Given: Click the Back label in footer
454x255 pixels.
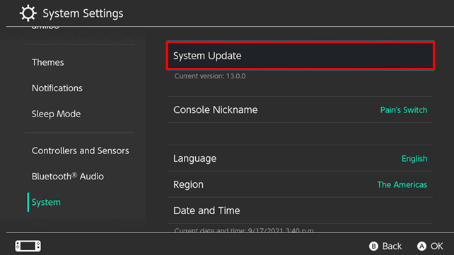Looking at the screenshot, I should (x=392, y=246).
